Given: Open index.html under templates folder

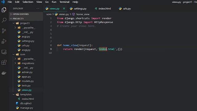Looking at the screenshot, I should click(x=28, y=99).
